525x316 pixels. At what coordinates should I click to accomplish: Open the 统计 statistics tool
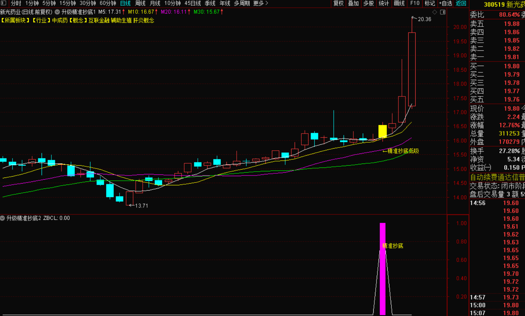coord(384,3)
